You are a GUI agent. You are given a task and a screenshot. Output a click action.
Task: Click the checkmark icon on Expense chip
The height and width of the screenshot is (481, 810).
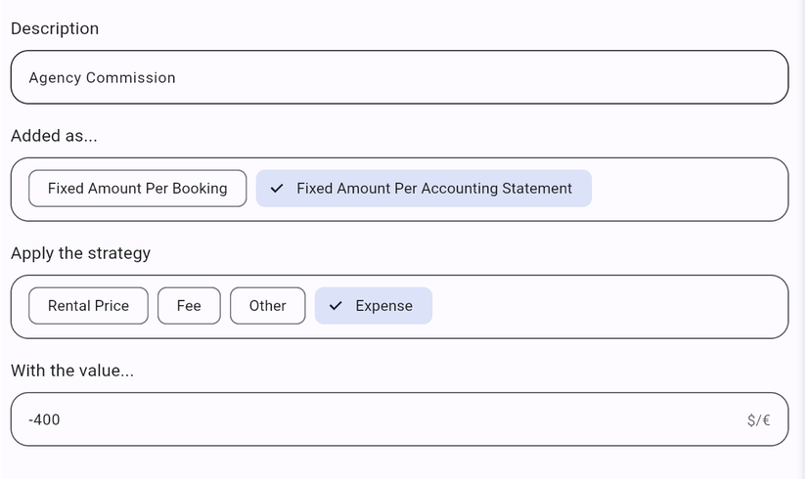pyautogui.click(x=336, y=306)
